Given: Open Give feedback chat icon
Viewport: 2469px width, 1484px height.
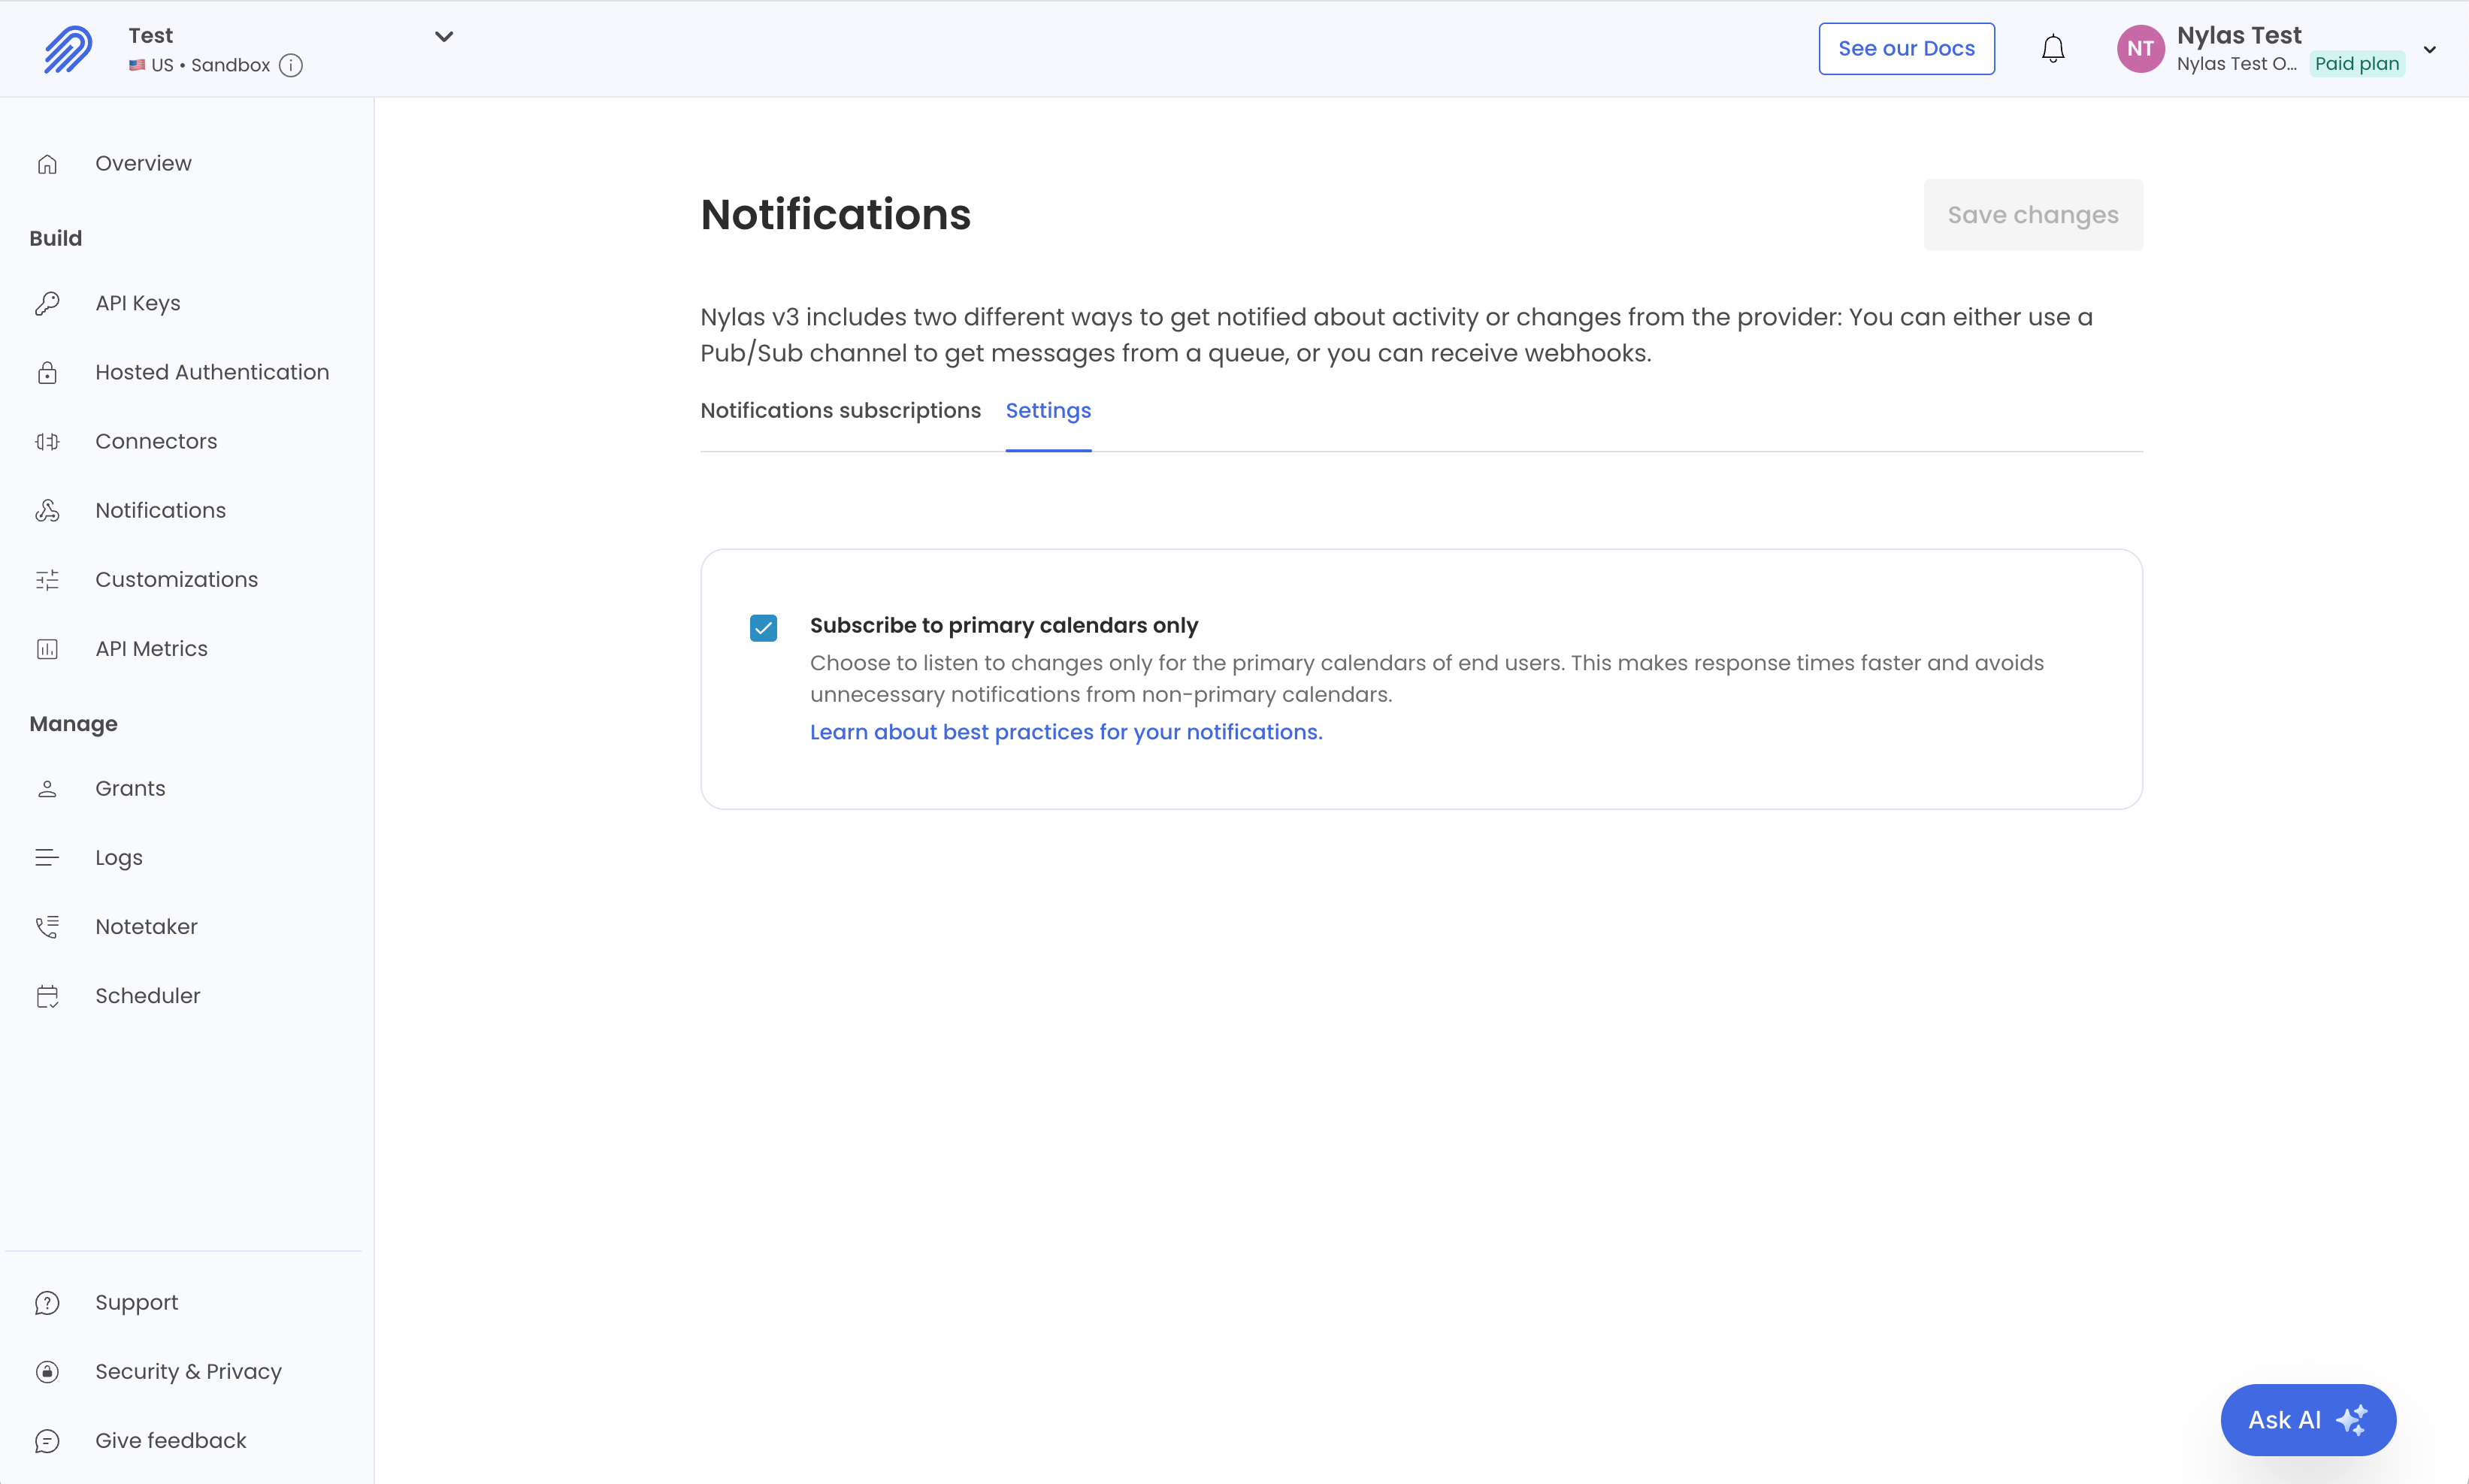Looking at the screenshot, I should (x=48, y=1440).
